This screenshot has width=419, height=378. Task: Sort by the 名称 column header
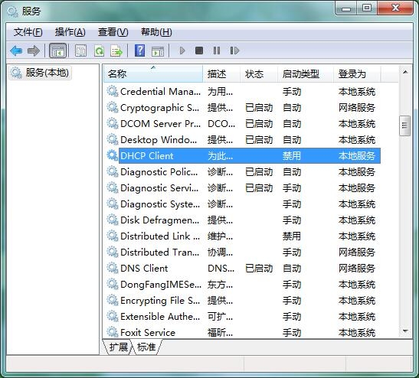153,73
